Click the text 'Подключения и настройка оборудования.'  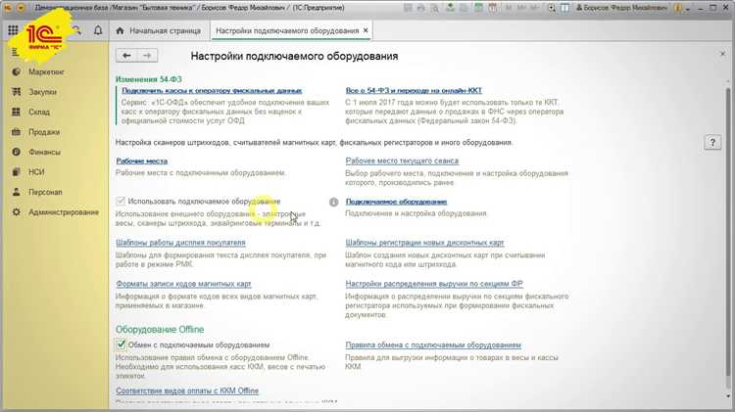[416, 213]
